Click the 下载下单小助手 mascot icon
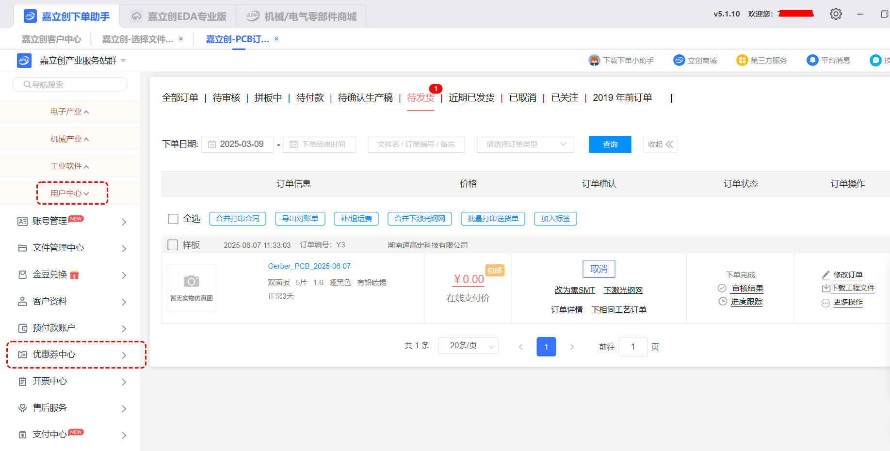 tap(594, 60)
